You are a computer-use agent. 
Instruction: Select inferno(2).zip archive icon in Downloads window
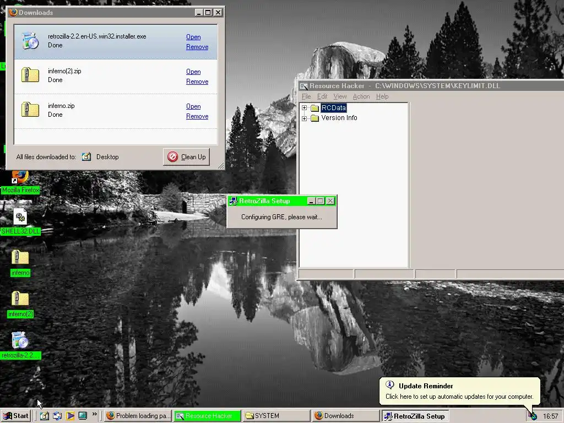(30, 75)
